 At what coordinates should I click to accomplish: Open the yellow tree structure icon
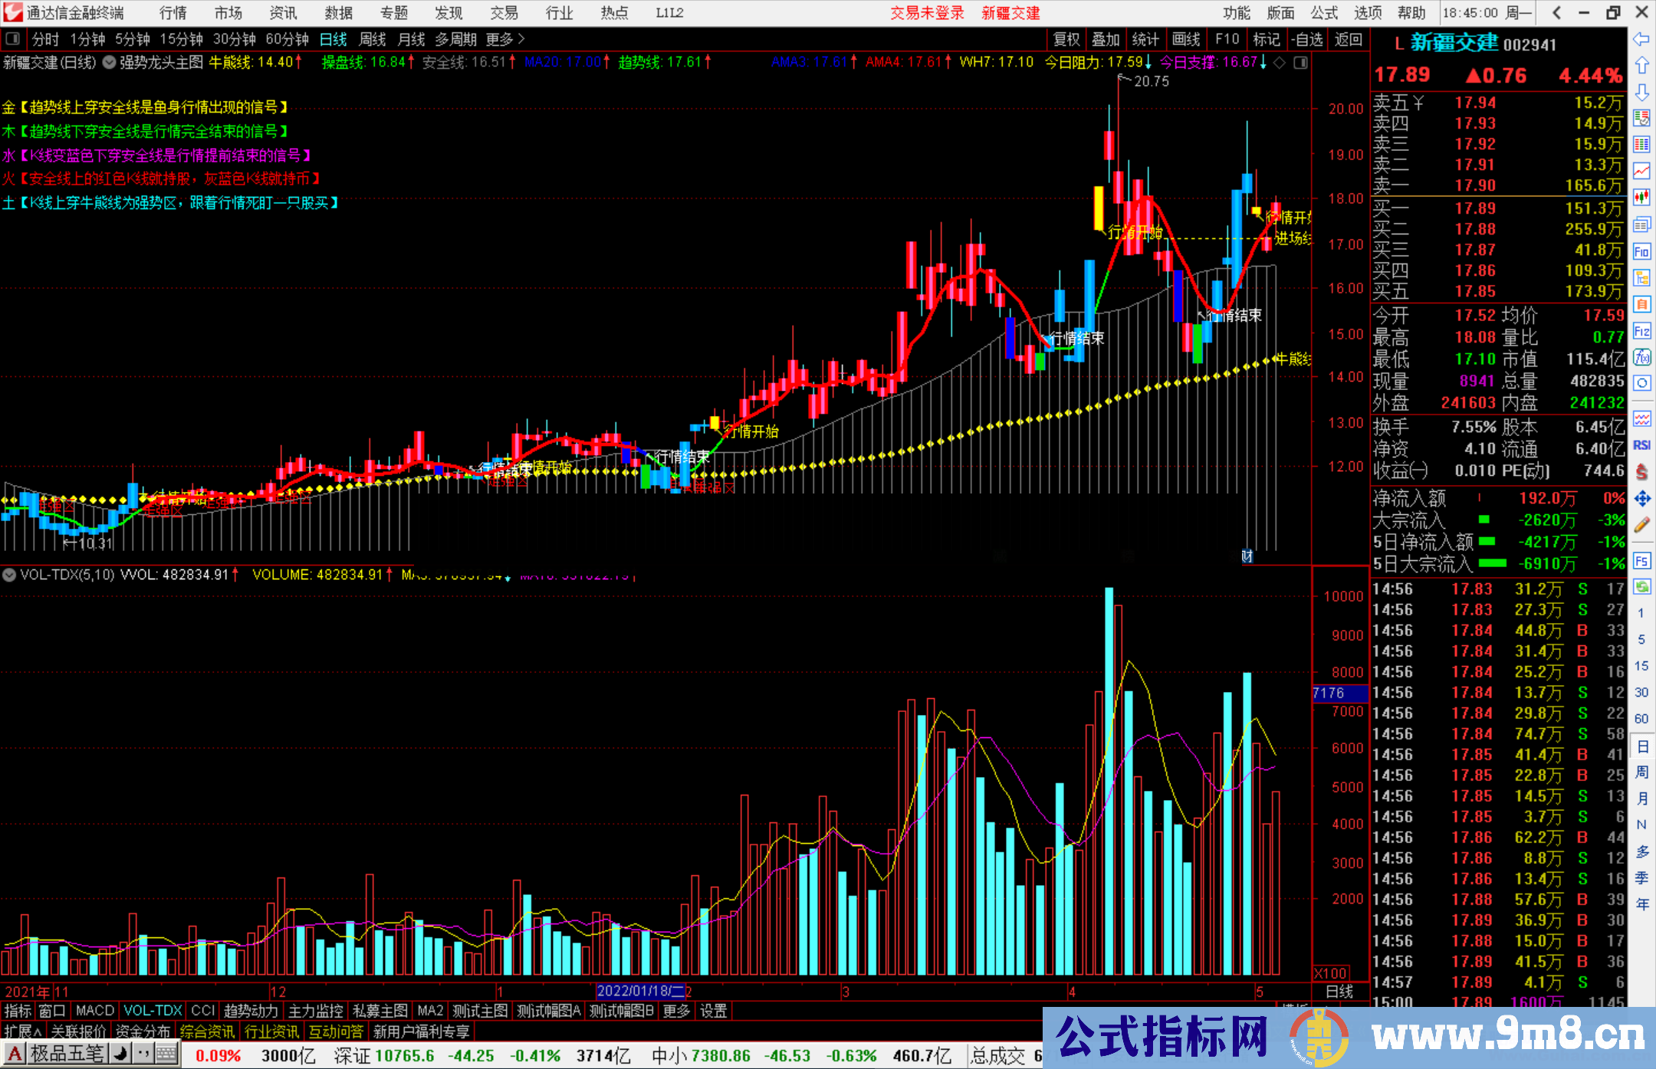point(1641,277)
